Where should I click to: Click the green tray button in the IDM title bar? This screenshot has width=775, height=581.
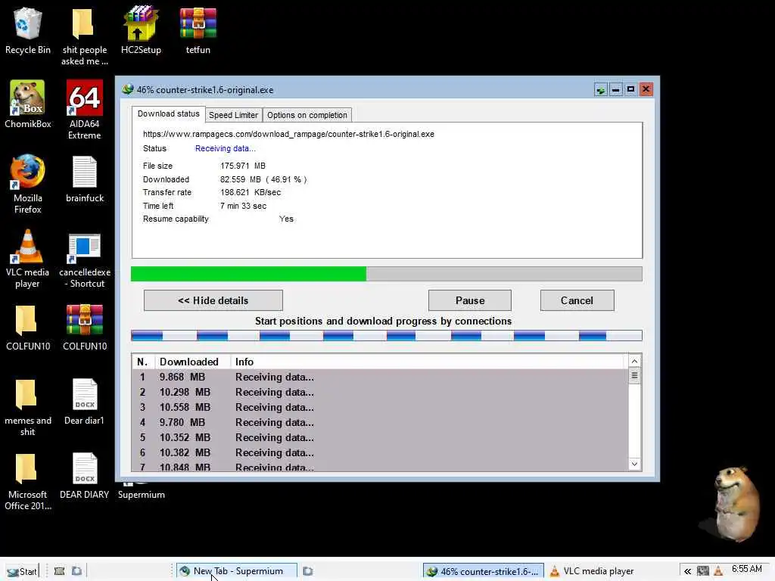pyautogui.click(x=600, y=89)
